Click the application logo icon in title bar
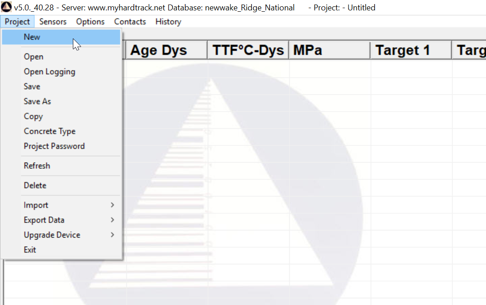The image size is (486, 305). click(6, 7)
